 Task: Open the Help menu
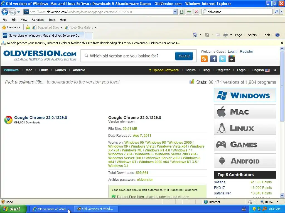63,20
